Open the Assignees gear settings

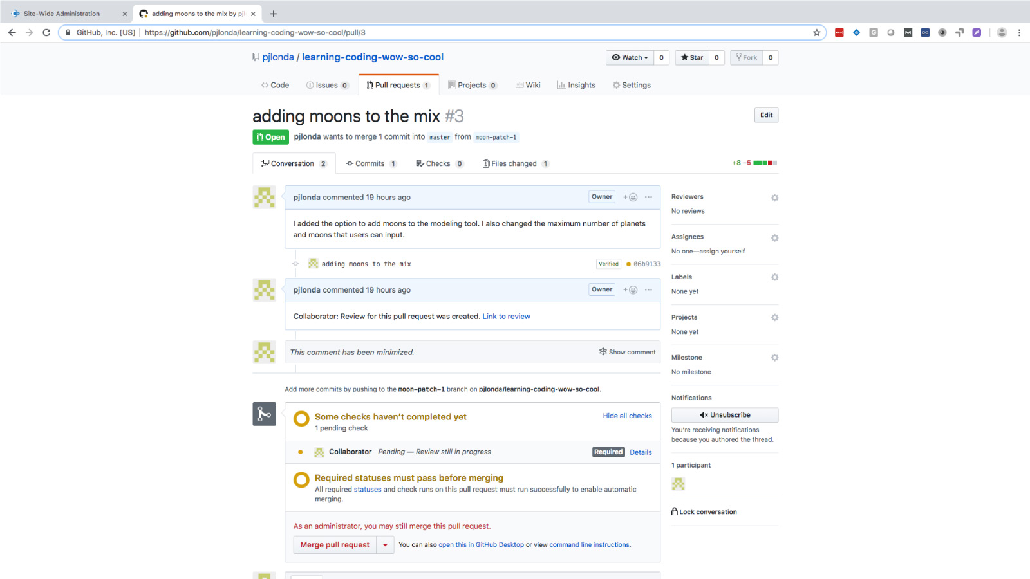[x=774, y=238]
